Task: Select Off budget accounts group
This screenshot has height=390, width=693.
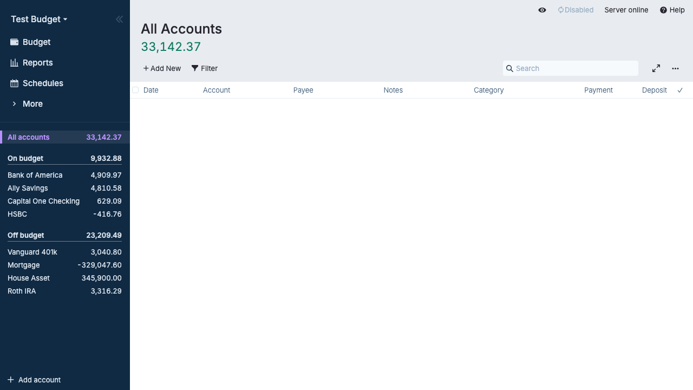Action: [65, 235]
